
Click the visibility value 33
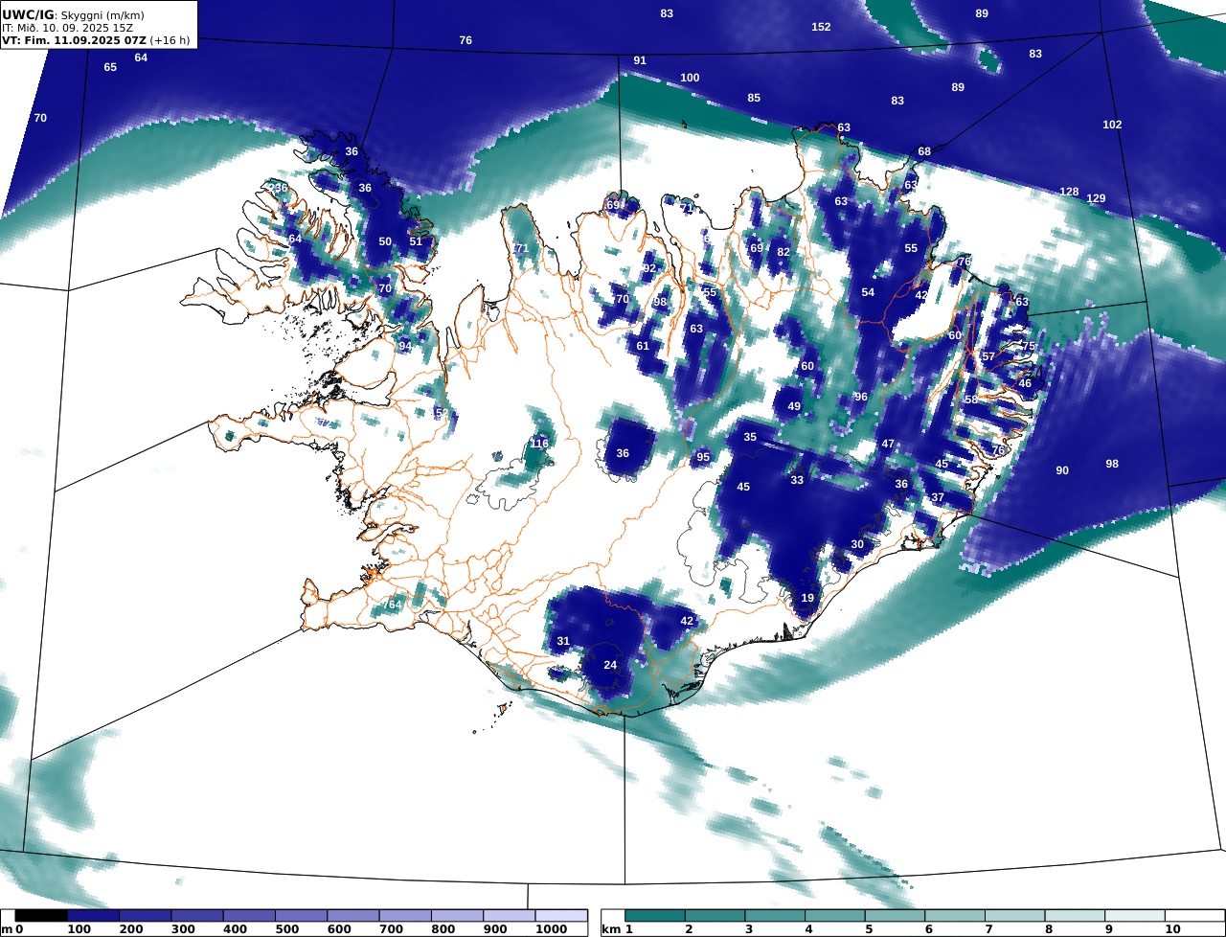797,480
